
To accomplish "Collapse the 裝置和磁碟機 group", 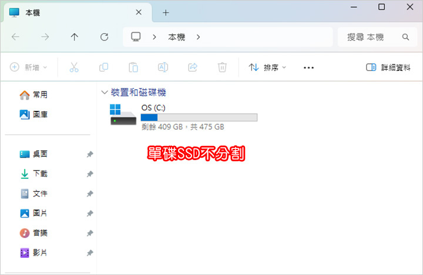I will click(105, 93).
